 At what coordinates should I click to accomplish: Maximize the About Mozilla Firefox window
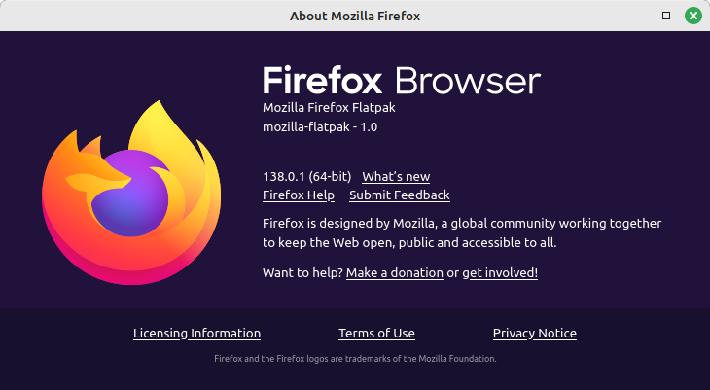tap(666, 16)
